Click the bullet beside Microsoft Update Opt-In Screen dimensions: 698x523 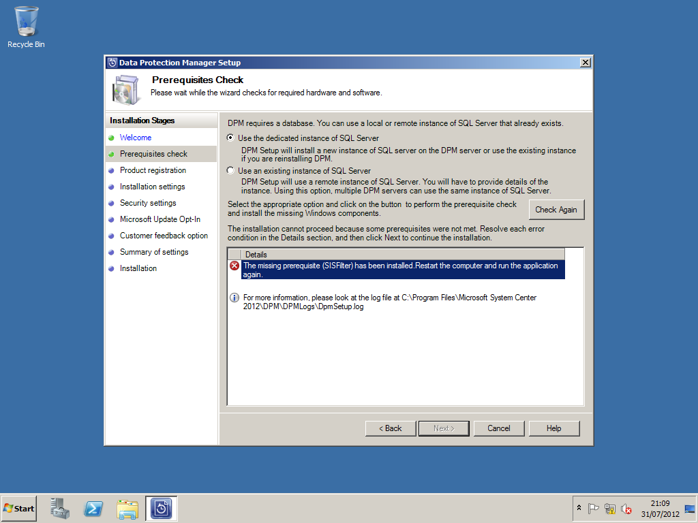[x=111, y=220]
